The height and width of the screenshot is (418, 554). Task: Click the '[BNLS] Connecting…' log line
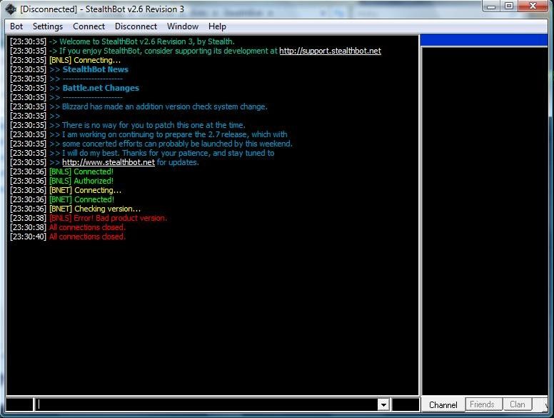click(85, 60)
